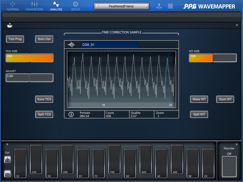Click the Save WT button
The height and width of the screenshot is (182, 243).
click(x=225, y=99)
